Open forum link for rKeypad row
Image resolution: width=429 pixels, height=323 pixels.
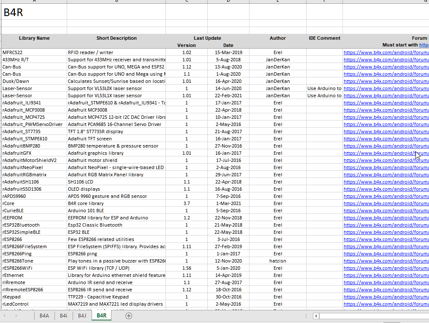[x=386, y=297]
